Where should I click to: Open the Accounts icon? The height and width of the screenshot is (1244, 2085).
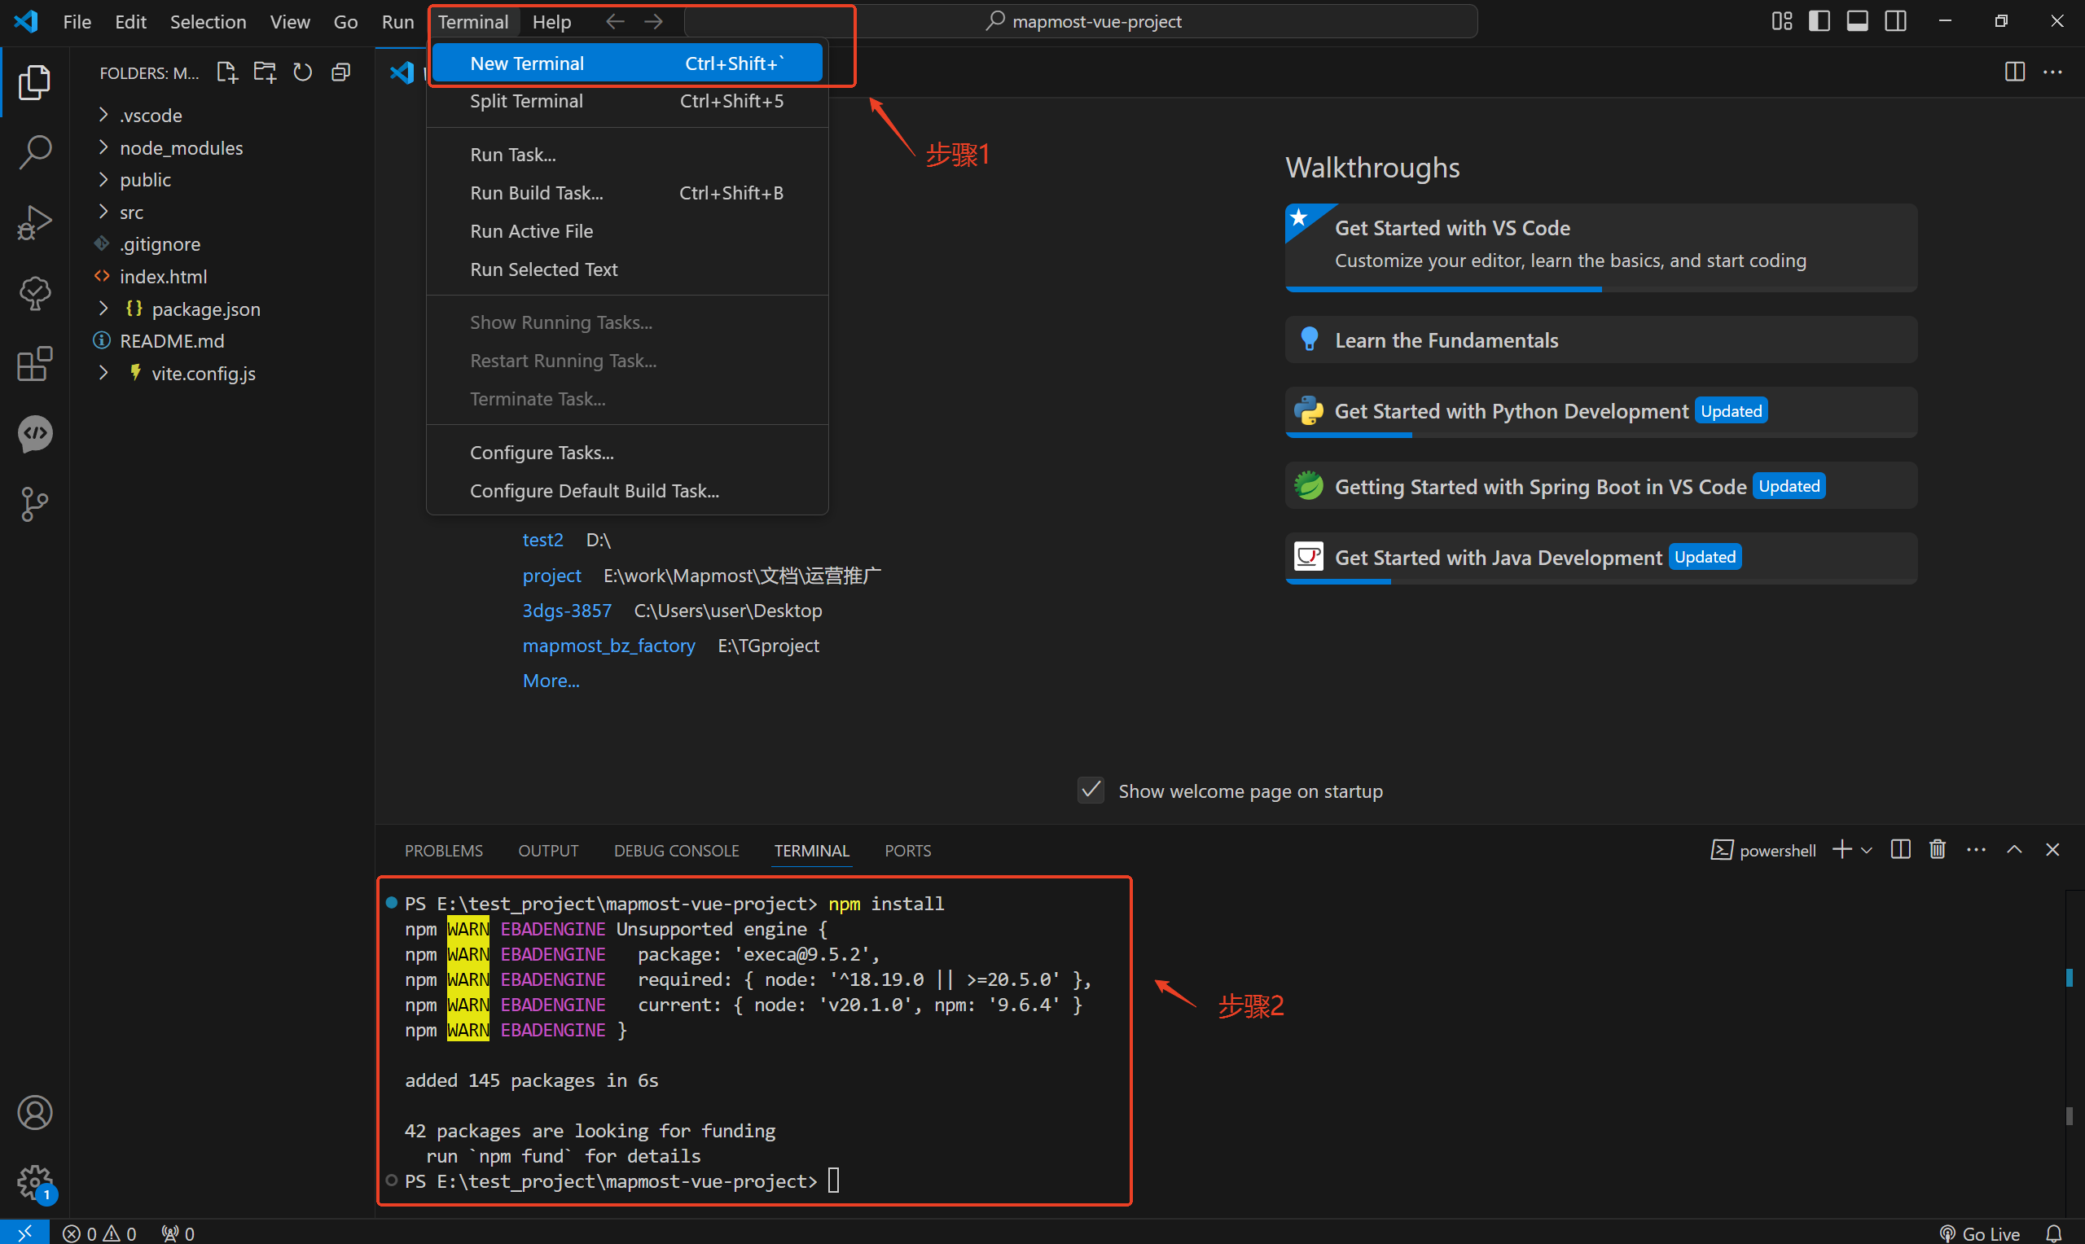(x=34, y=1112)
